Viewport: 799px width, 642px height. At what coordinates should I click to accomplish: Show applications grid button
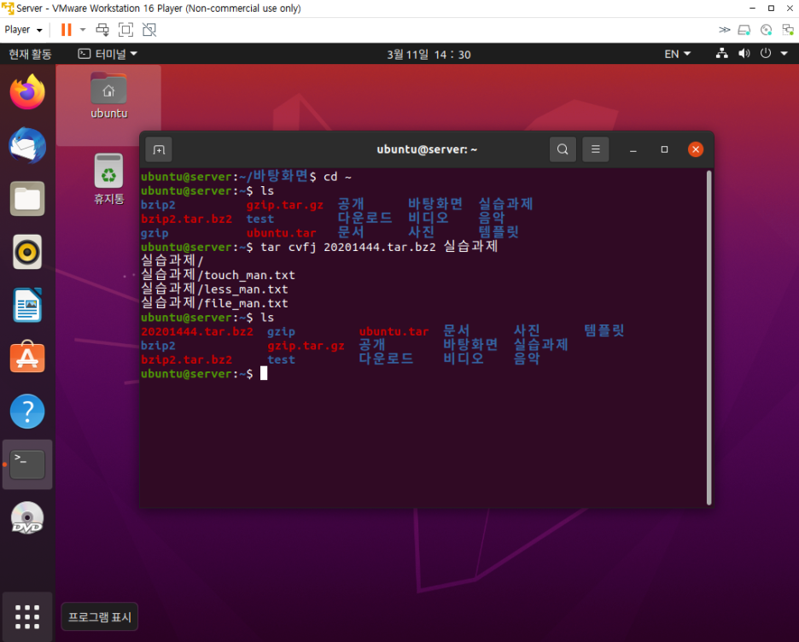coord(27,617)
